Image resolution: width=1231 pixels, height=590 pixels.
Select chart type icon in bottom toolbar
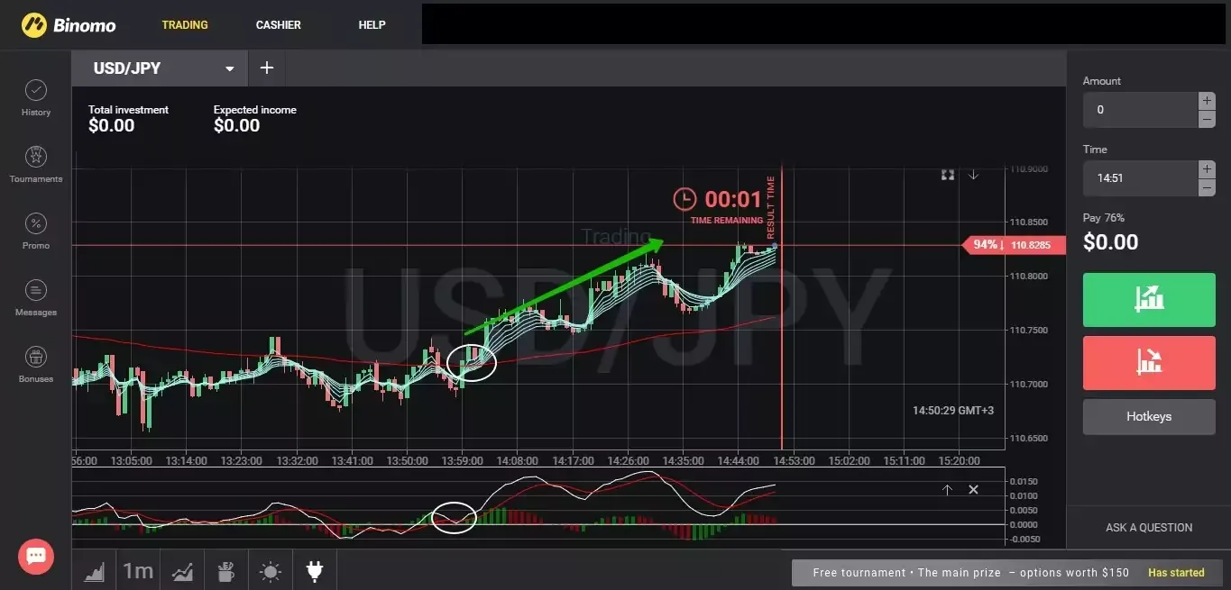[96, 571]
